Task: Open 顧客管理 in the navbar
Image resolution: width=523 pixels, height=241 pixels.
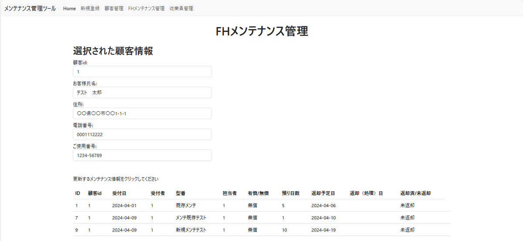Action: [114, 9]
